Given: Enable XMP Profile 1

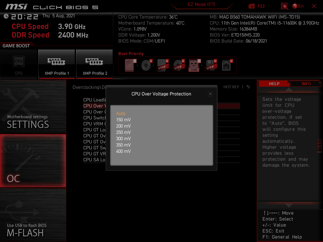Looking at the screenshot, I should [57, 64].
